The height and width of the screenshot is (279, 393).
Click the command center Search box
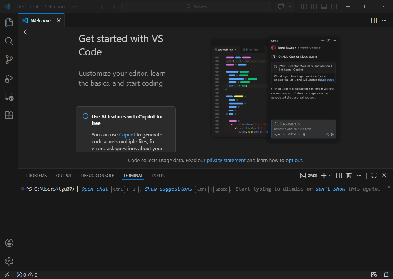click(196, 7)
